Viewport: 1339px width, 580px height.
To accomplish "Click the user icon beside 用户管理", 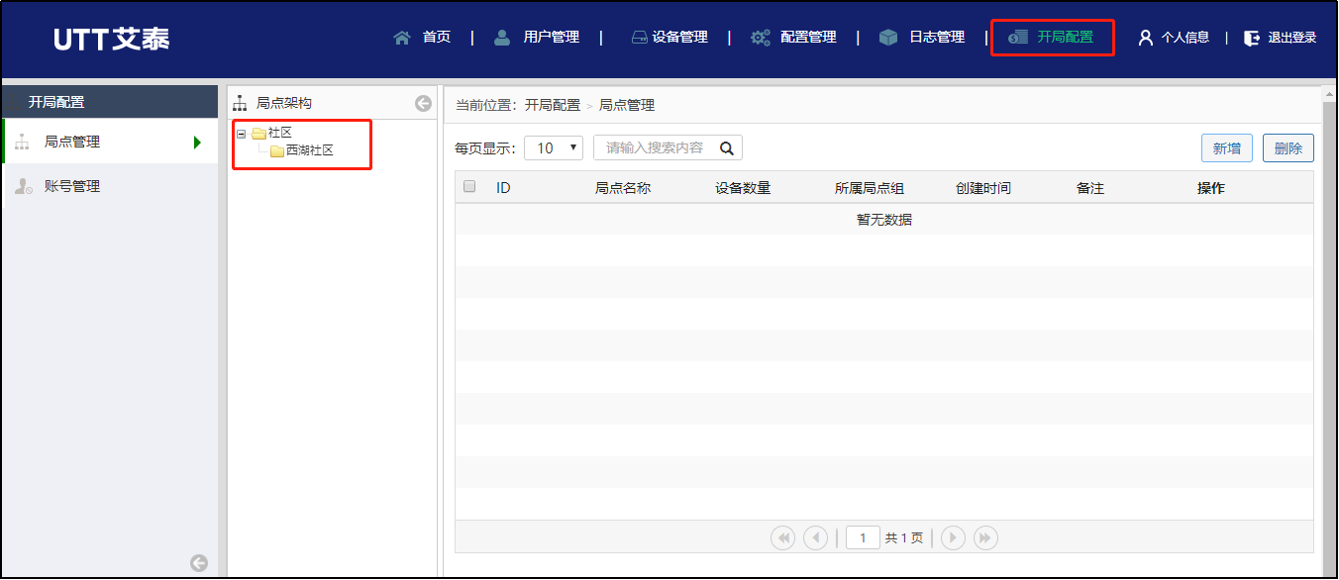I will (503, 38).
